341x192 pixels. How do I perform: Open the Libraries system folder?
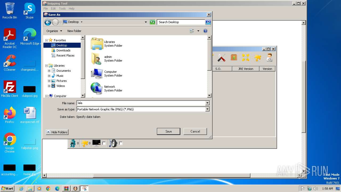click(x=107, y=44)
